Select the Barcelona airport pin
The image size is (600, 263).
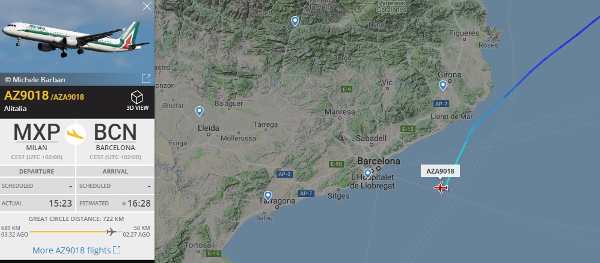pos(367,174)
